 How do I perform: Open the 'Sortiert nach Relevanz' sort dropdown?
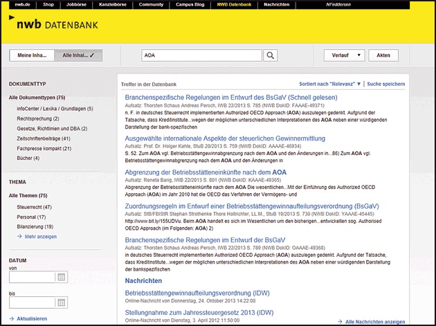tap(329, 84)
